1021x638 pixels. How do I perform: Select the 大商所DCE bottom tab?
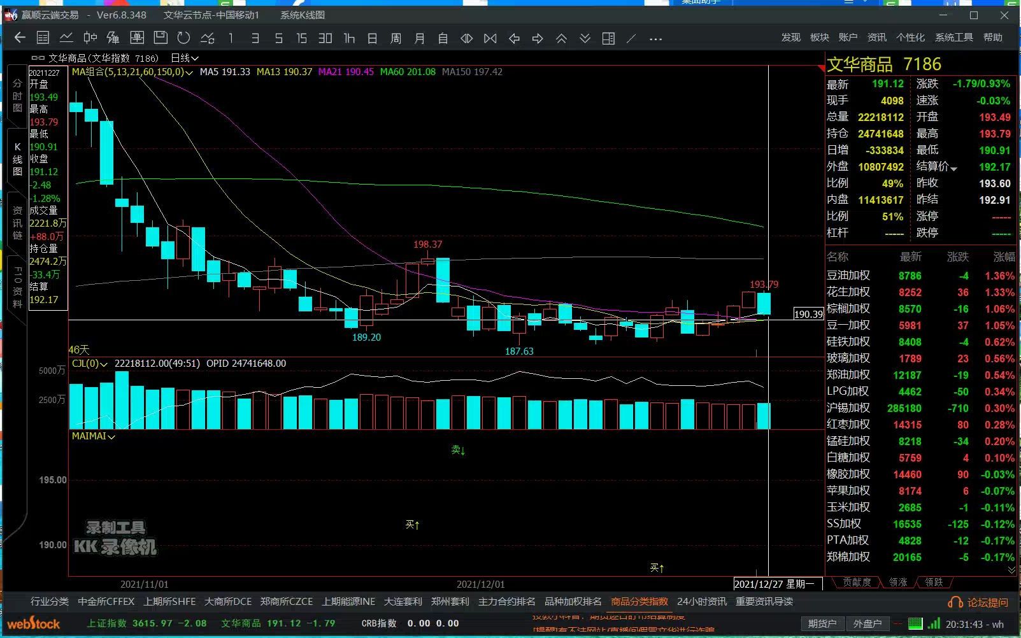(x=228, y=602)
